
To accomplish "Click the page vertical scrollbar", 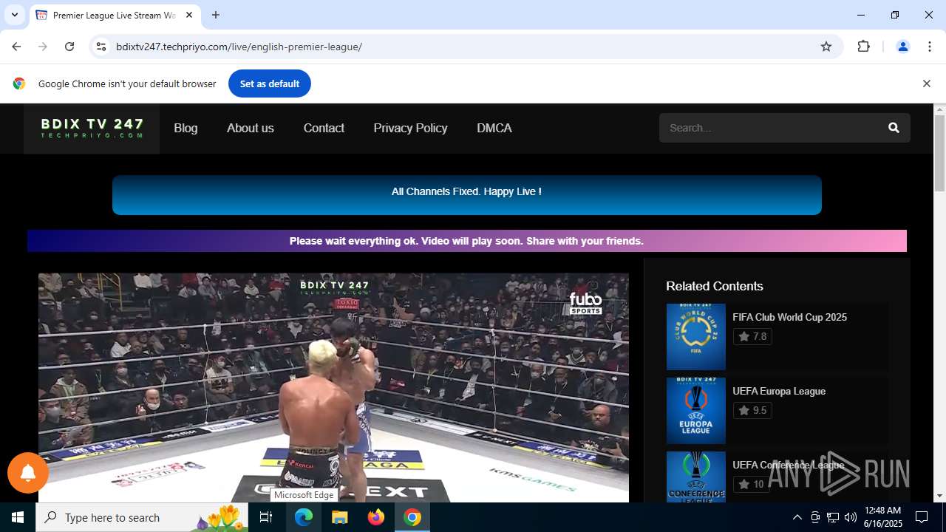I will coord(939,153).
